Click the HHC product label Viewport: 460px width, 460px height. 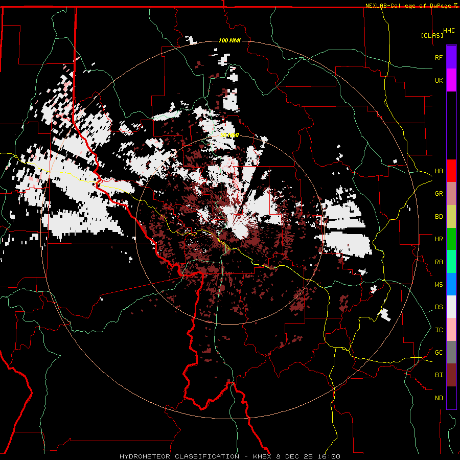(x=449, y=31)
